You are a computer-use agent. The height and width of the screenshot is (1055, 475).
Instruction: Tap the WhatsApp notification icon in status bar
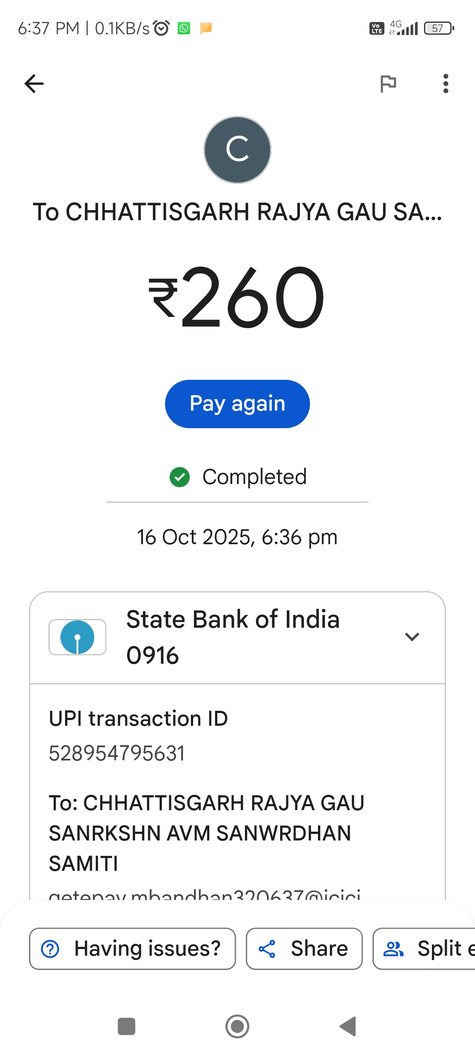point(184,29)
